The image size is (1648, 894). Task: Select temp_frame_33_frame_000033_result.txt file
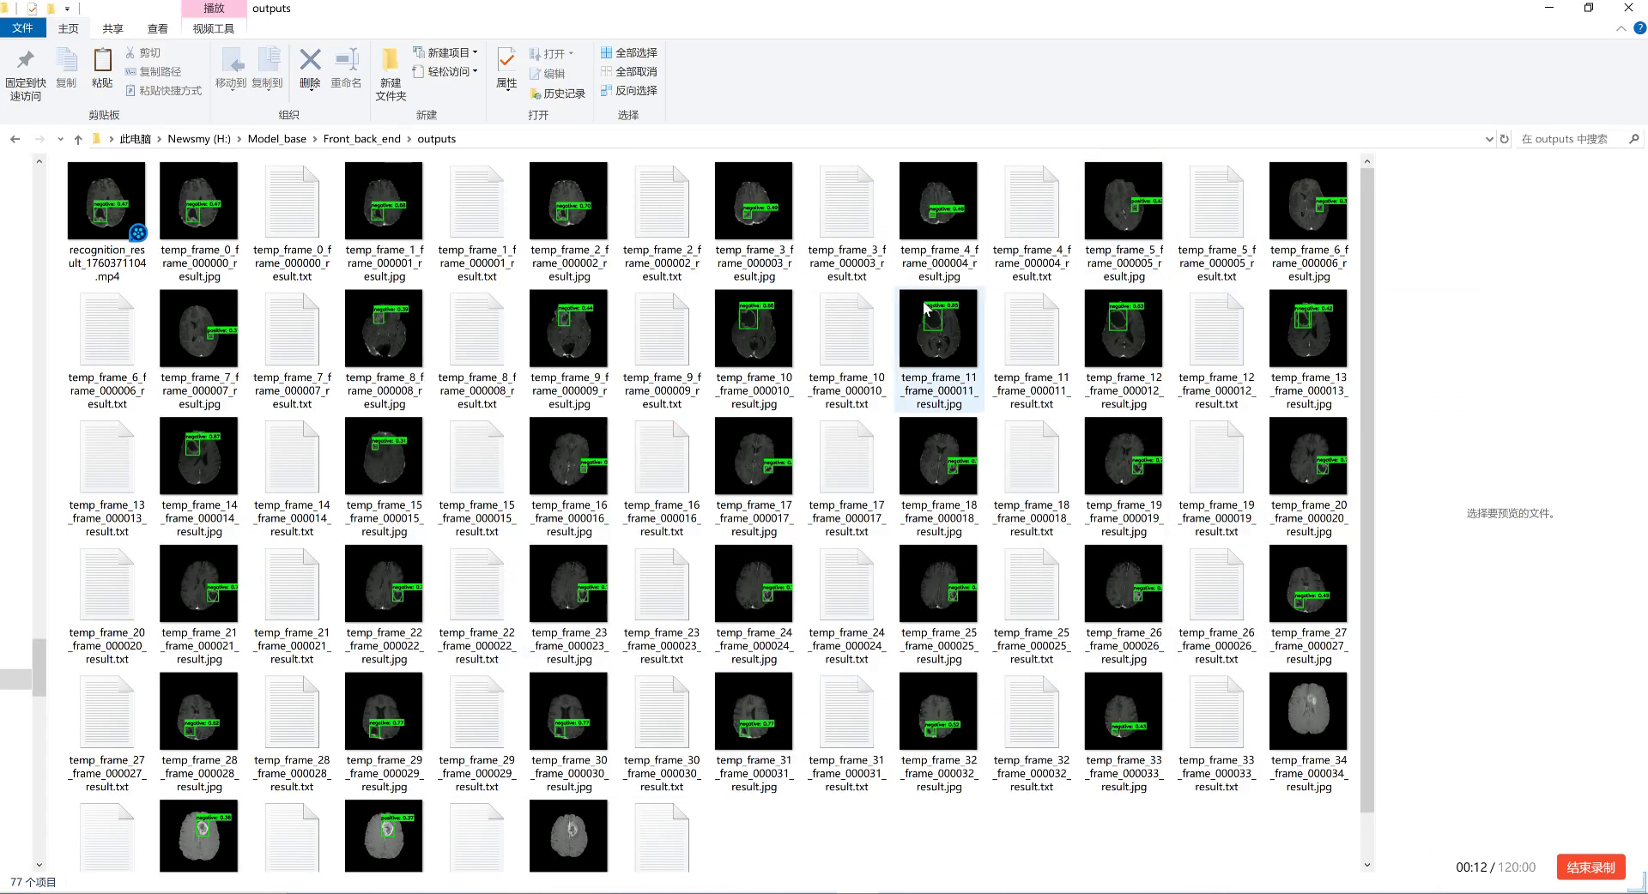(1216, 733)
